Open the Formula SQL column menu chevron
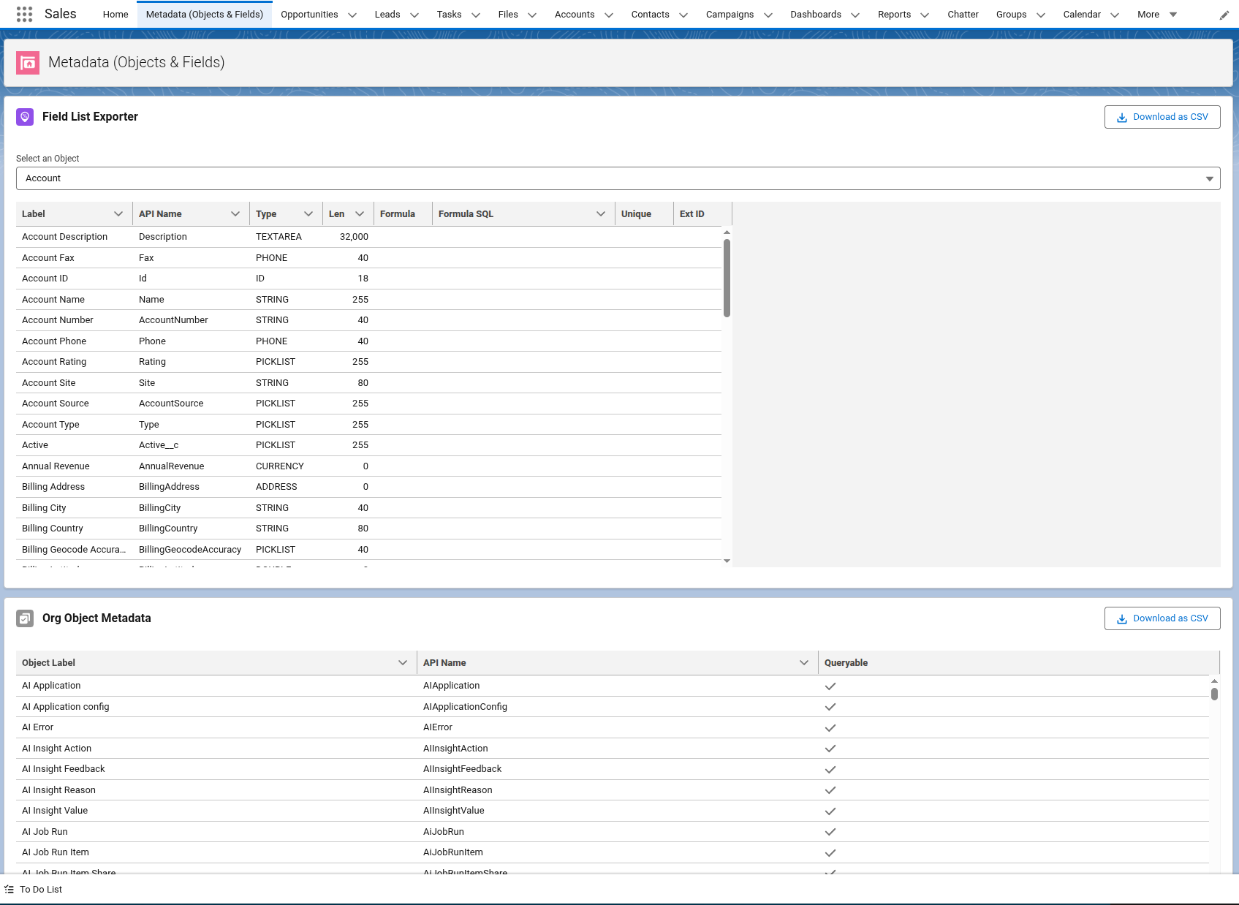Image resolution: width=1239 pixels, height=905 pixels. tap(601, 214)
